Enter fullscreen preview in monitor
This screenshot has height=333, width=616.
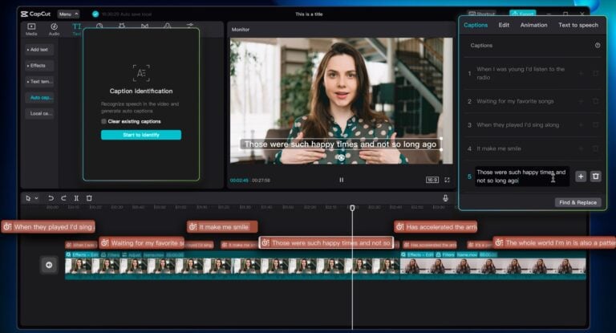point(448,180)
